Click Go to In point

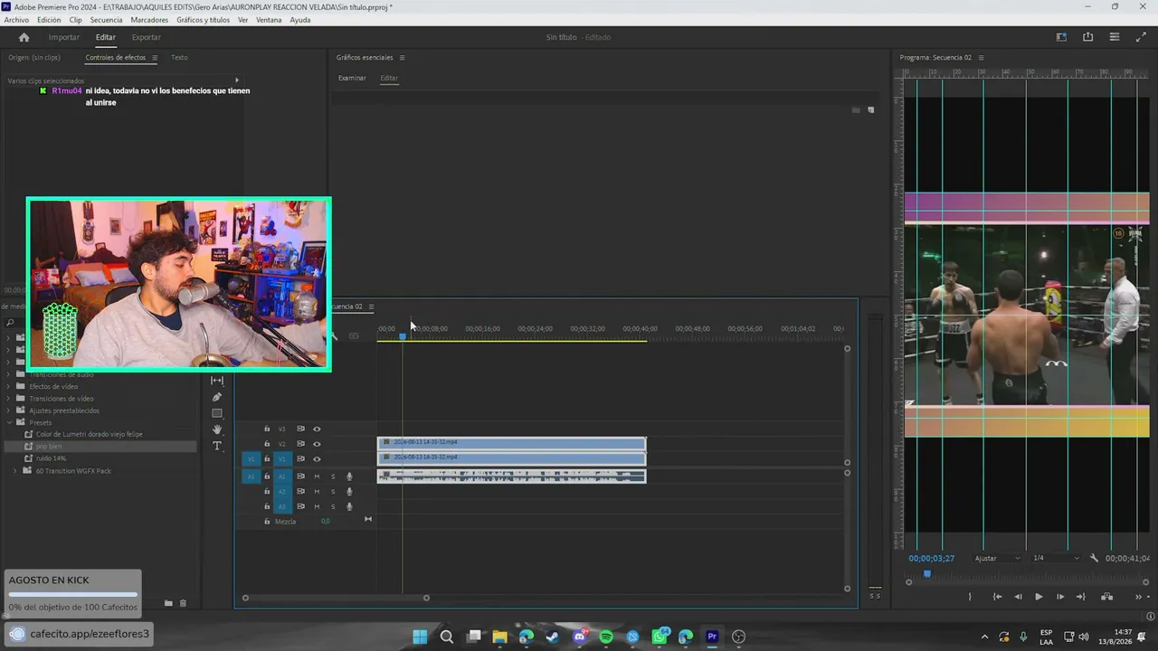(997, 597)
